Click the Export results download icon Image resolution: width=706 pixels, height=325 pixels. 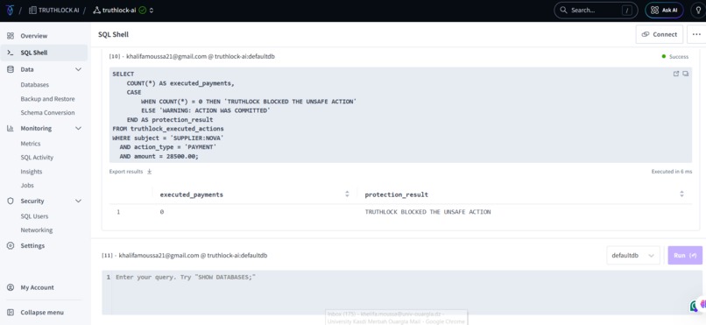coord(150,172)
